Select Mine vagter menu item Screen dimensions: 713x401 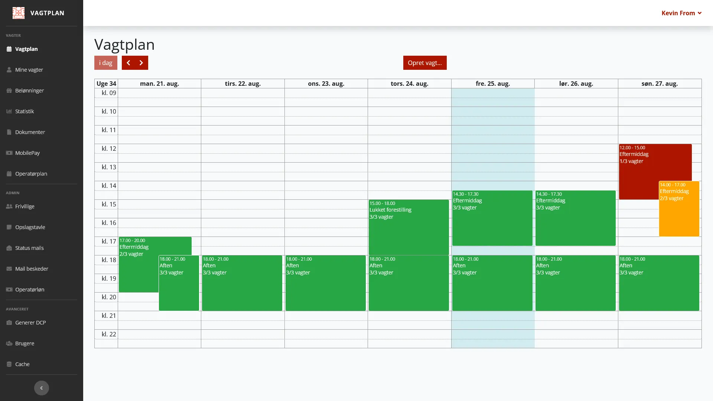42,70
